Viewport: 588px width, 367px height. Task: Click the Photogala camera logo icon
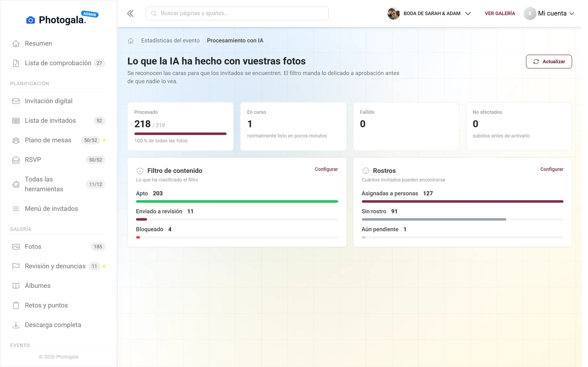pos(30,20)
